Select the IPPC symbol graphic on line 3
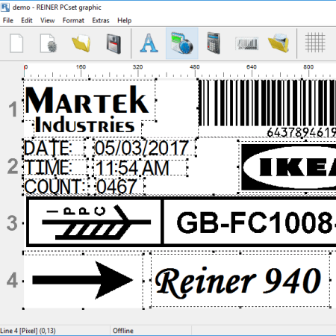336x336 pixels. tap(96, 223)
